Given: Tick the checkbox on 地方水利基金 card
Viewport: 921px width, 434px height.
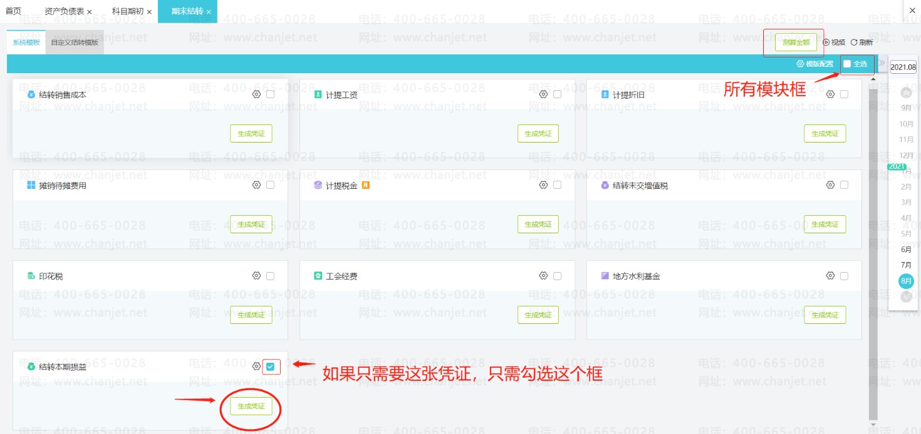Looking at the screenshot, I should [845, 276].
